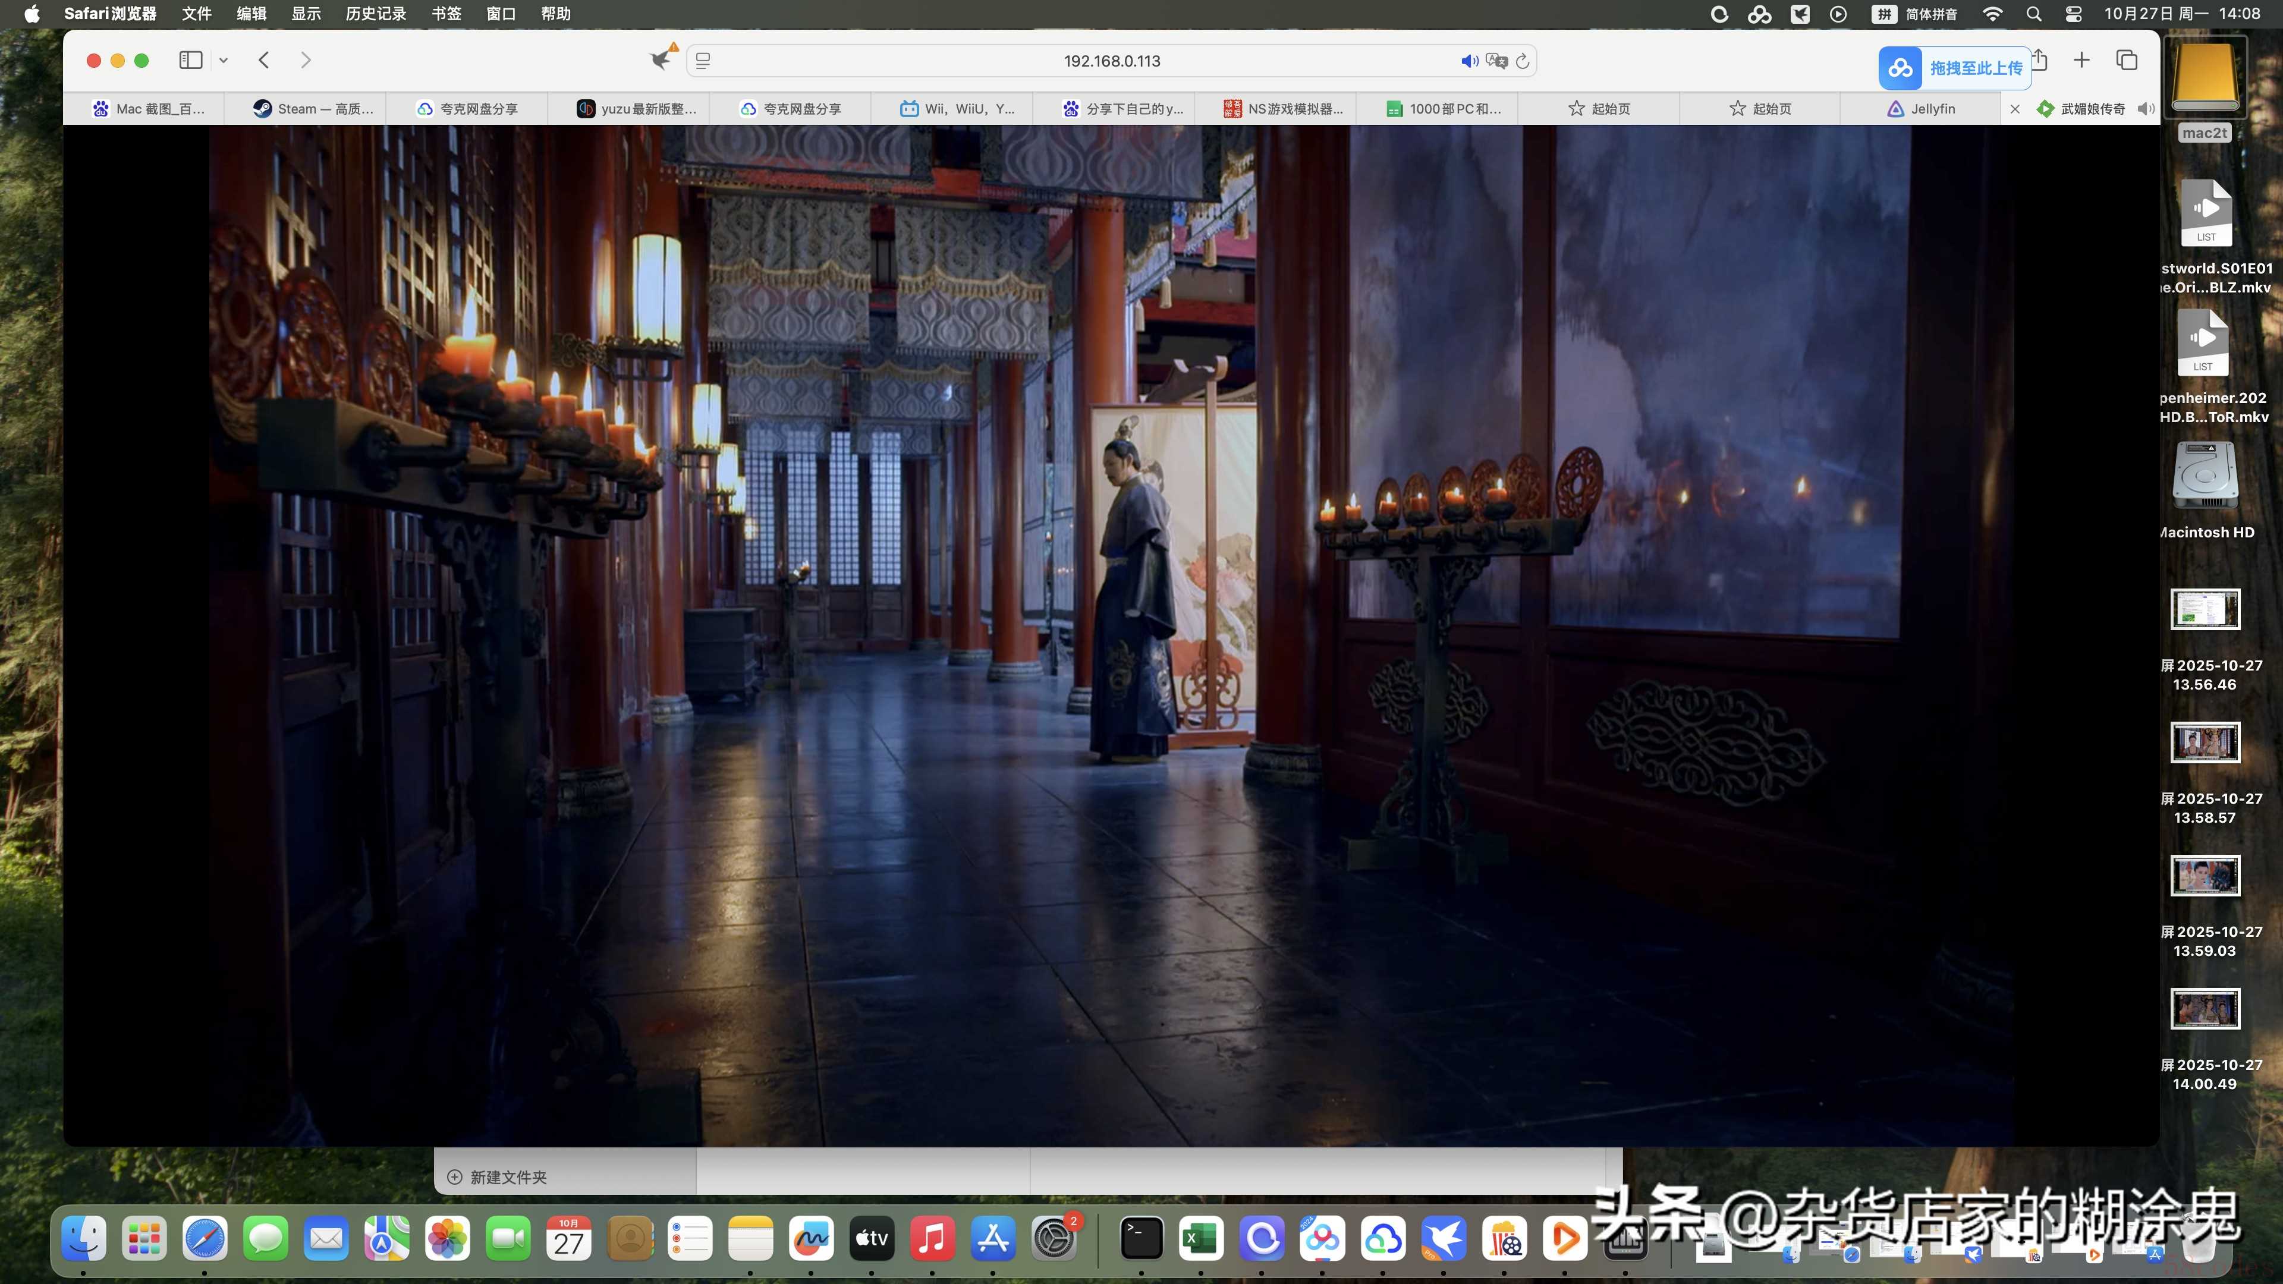Open Terminal from the Dock
The height and width of the screenshot is (1284, 2283).
click(x=1141, y=1238)
